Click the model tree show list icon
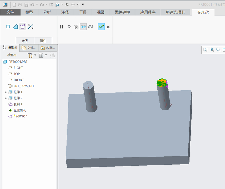The width and height of the screenshot is (225, 189). click(41, 55)
